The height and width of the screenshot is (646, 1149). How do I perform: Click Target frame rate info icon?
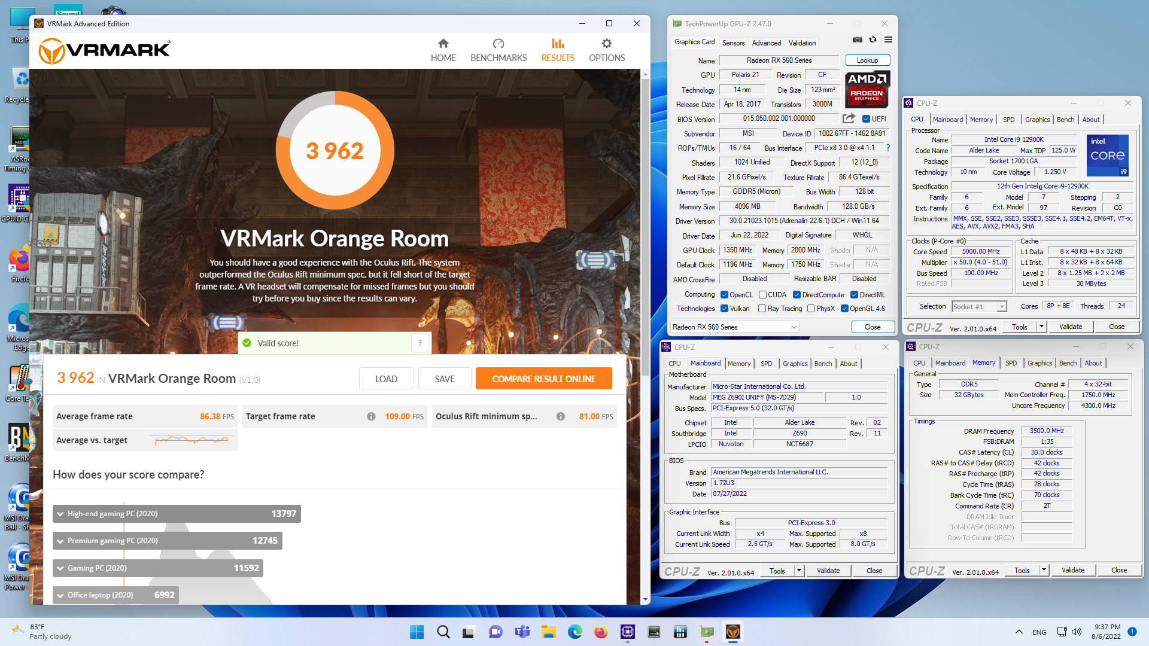coord(371,416)
